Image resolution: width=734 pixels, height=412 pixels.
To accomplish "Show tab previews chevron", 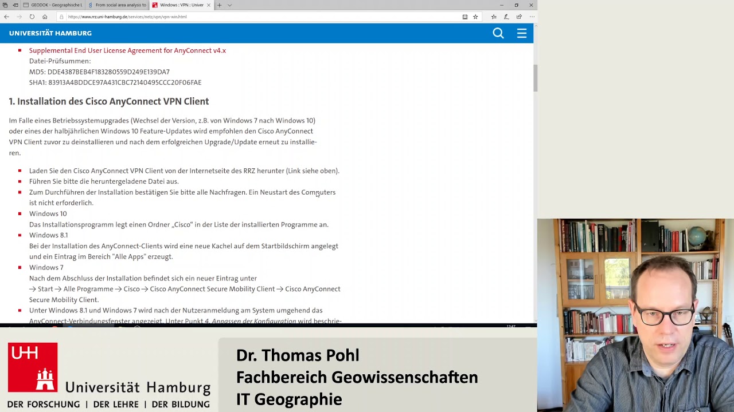I will 229,5.
